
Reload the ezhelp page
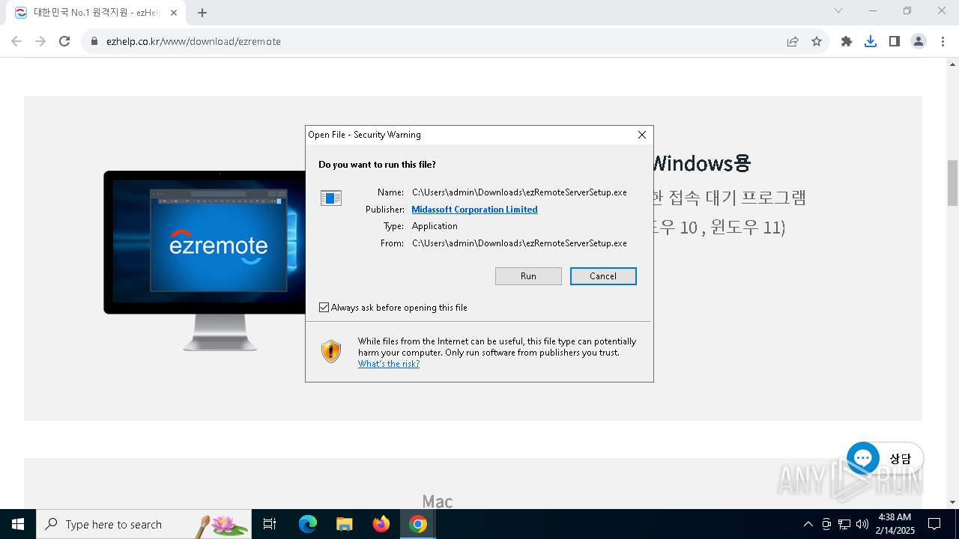pos(64,41)
